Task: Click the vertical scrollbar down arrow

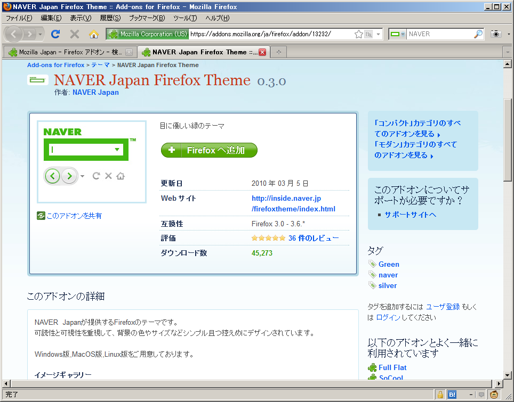Action: click(508, 375)
